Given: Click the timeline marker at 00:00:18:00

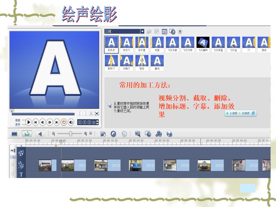Looking at the screenshot, I should pos(110,141).
